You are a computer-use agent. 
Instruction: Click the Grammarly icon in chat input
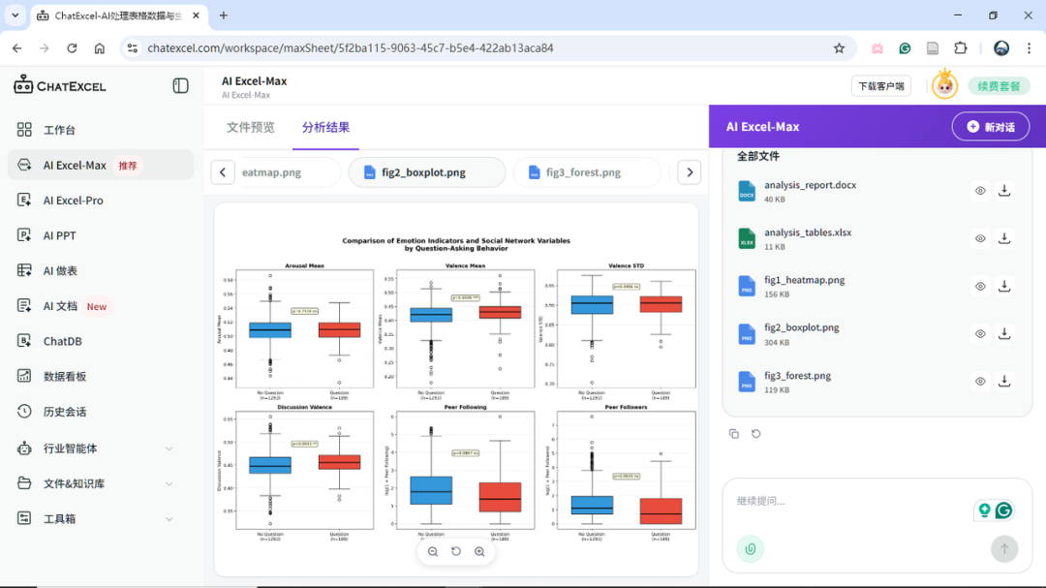pos(1004,511)
